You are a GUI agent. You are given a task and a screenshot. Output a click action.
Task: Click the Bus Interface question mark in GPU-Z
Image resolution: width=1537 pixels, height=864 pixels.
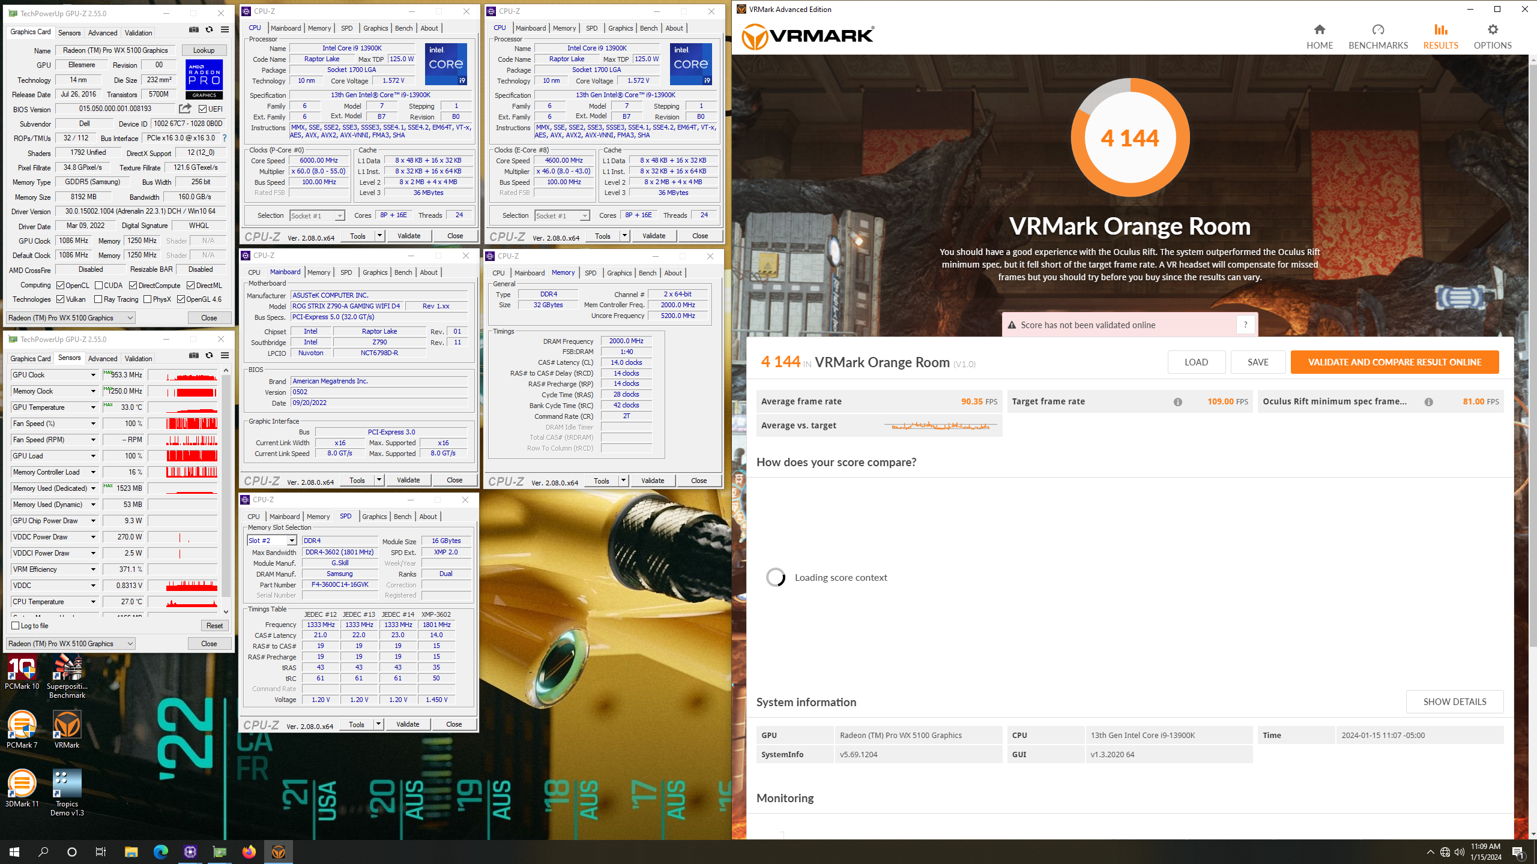click(x=225, y=138)
